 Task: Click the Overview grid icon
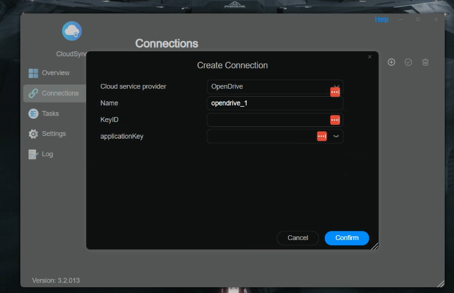33,73
